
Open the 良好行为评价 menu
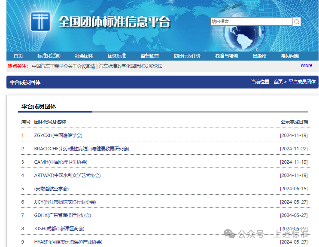[x=187, y=56]
